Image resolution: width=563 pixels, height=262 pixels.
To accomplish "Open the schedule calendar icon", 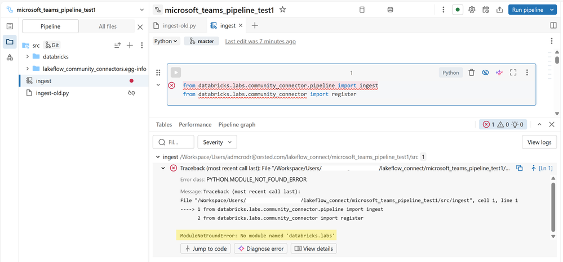I will (x=485, y=10).
